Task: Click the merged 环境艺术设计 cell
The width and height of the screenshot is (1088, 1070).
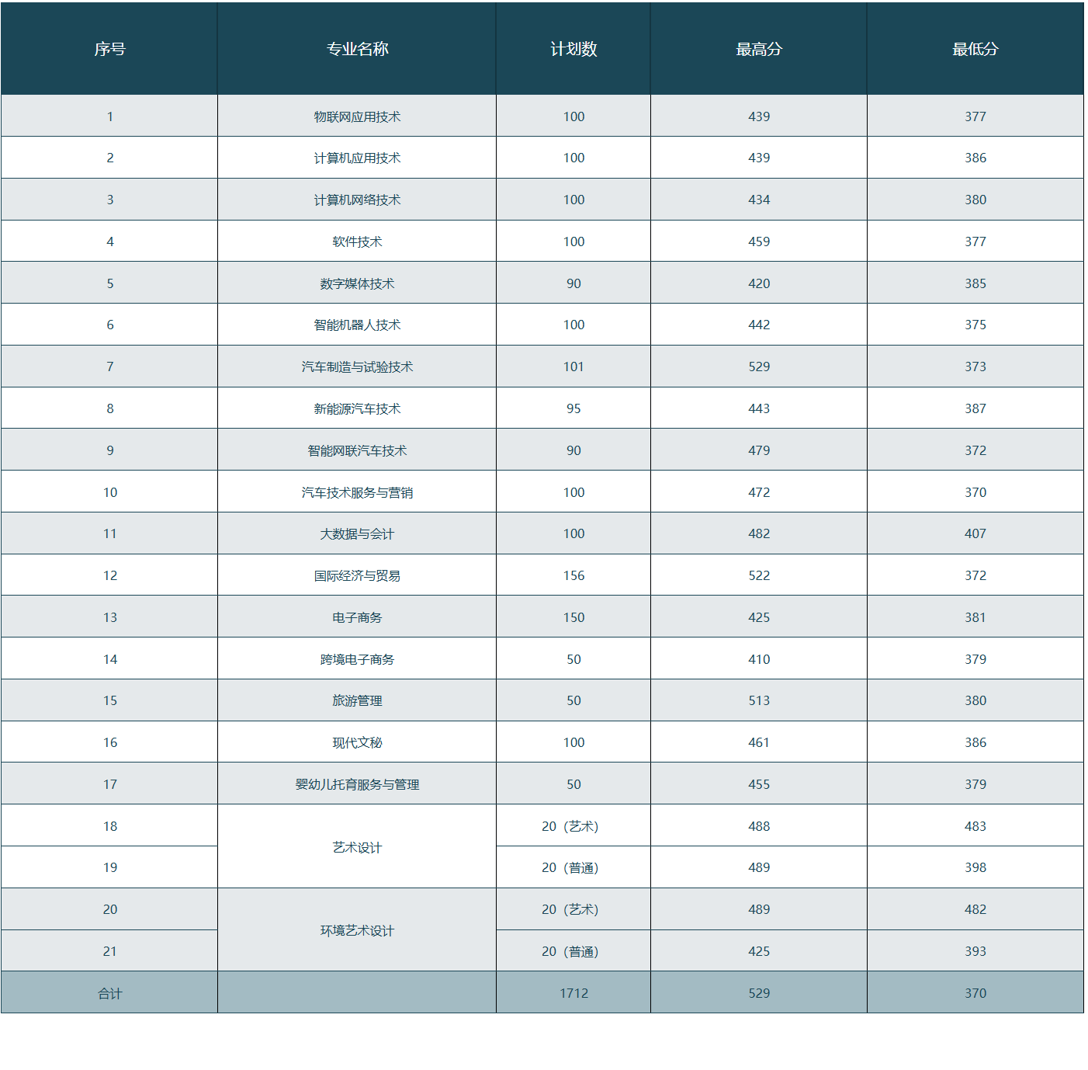Action: [x=357, y=930]
